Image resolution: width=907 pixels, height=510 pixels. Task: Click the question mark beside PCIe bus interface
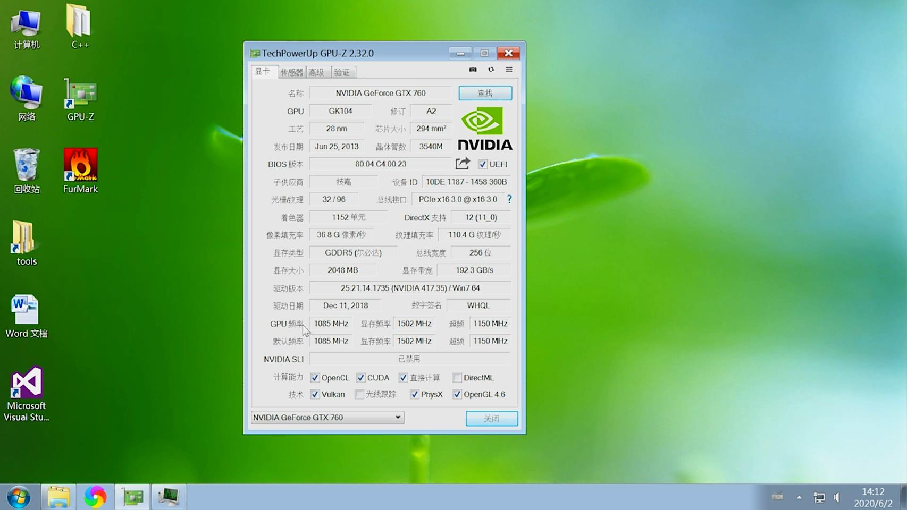pos(509,199)
